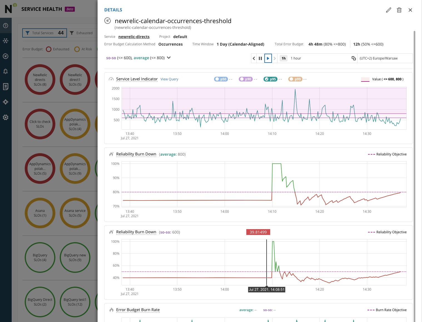Click the Service Level Indicator heading
The width and height of the screenshot is (422, 322).
point(137,79)
